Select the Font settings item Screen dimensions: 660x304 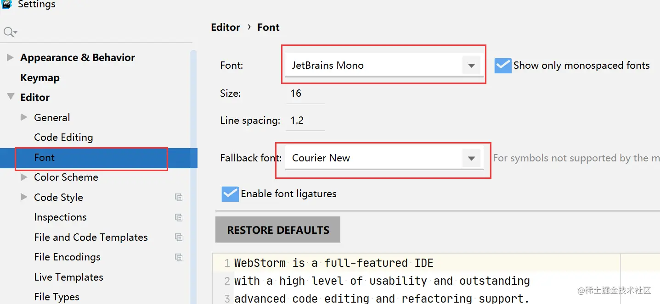tap(99, 158)
